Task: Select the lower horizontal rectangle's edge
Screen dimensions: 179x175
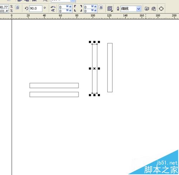Action: (54, 92)
